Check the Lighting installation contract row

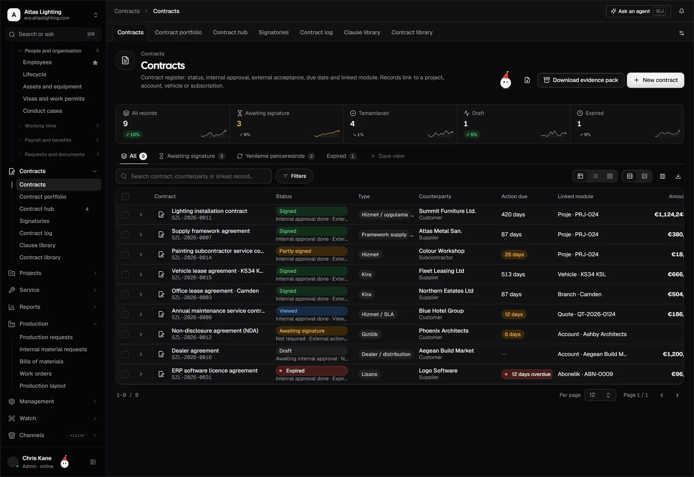125,215
